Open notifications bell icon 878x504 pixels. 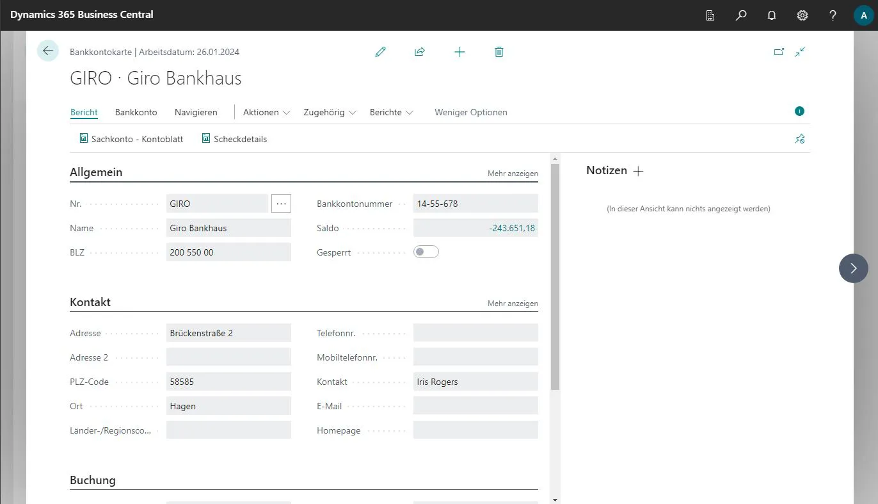pos(772,15)
